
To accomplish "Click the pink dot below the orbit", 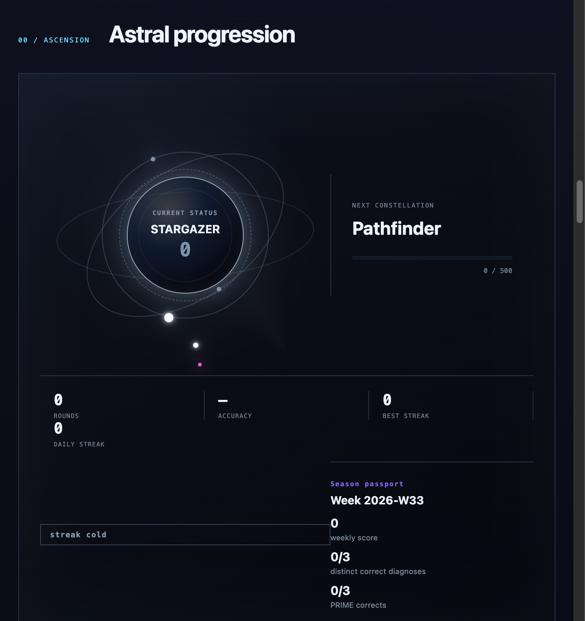I will pos(200,365).
